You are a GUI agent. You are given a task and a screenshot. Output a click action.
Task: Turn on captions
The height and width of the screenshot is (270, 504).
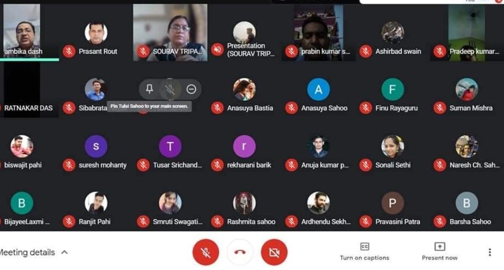tap(364, 252)
